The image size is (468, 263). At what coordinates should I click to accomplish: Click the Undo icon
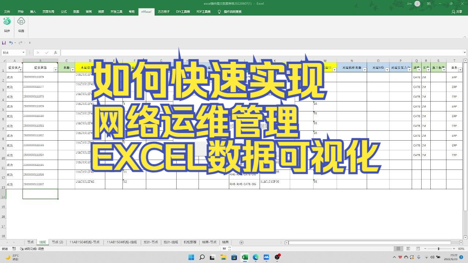coord(11,43)
